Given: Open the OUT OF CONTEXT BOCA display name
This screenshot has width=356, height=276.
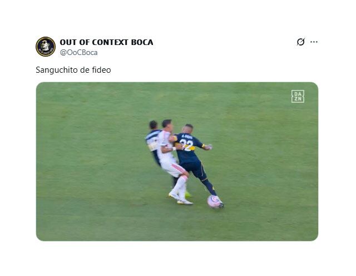Looking at the screenshot, I should coord(106,42).
